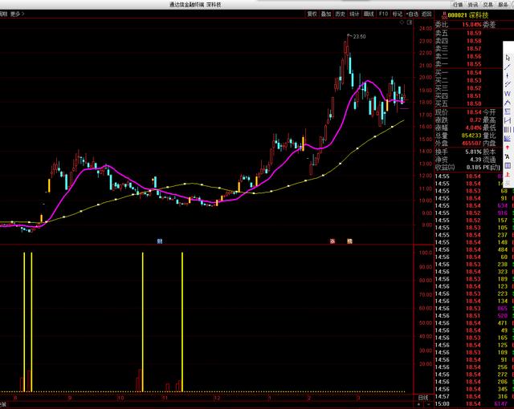Click the 100.0 indicator scale label

pos(426,253)
